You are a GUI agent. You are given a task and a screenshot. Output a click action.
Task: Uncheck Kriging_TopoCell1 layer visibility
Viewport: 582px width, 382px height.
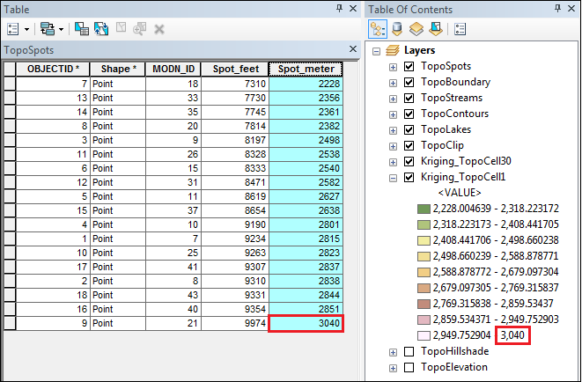tap(409, 178)
